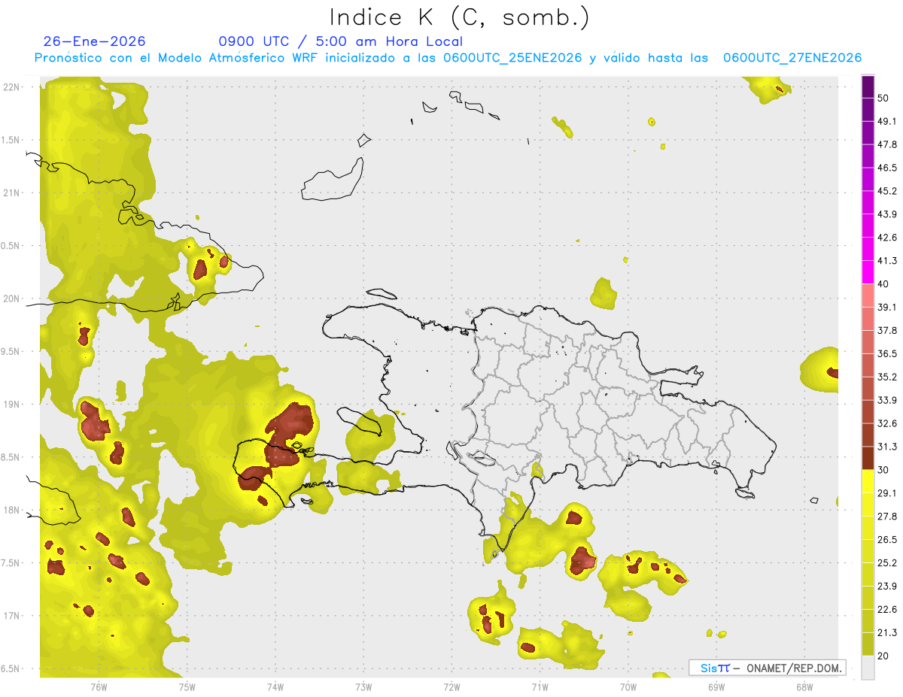Click legend value "41.3"
This screenshot has width=903, height=697.
click(x=887, y=261)
